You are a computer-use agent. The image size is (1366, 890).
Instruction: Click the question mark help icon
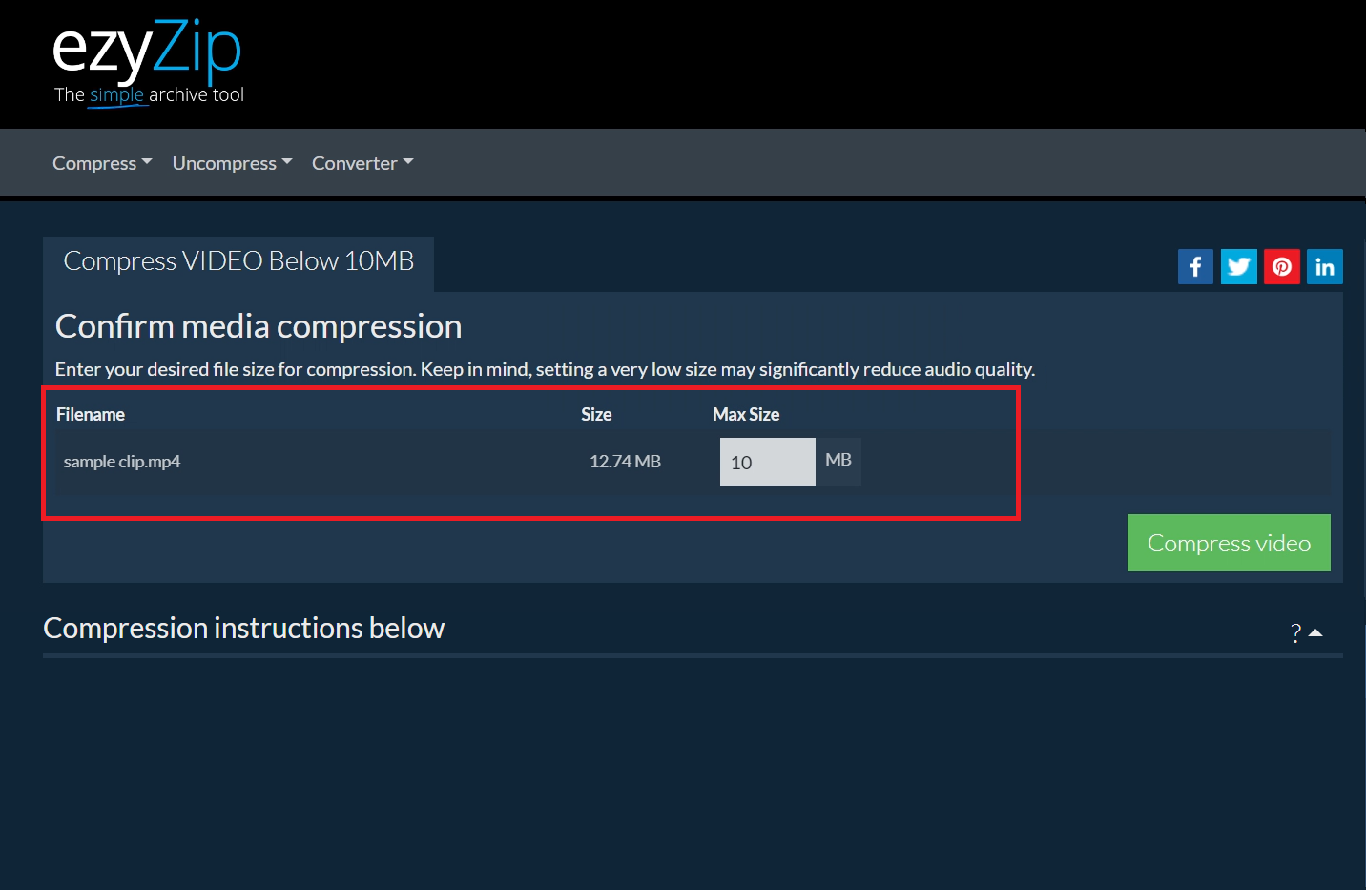tap(1294, 632)
